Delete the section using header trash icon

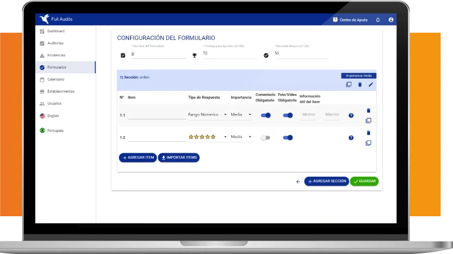pyautogui.click(x=360, y=84)
